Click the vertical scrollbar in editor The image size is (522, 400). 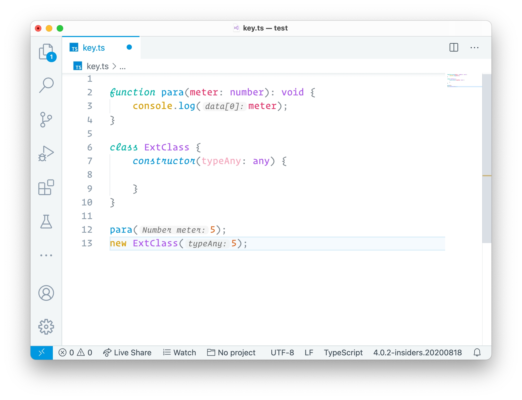pyautogui.click(x=487, y=158)
